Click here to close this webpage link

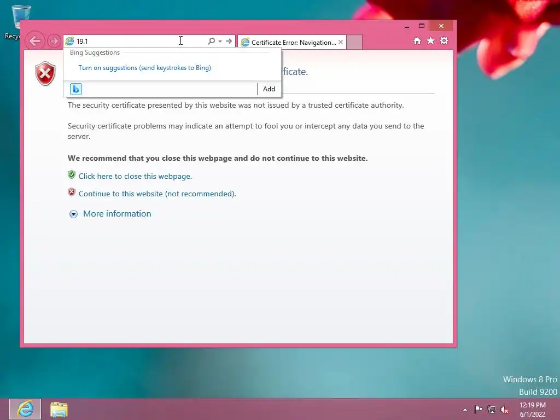(136, 176)
